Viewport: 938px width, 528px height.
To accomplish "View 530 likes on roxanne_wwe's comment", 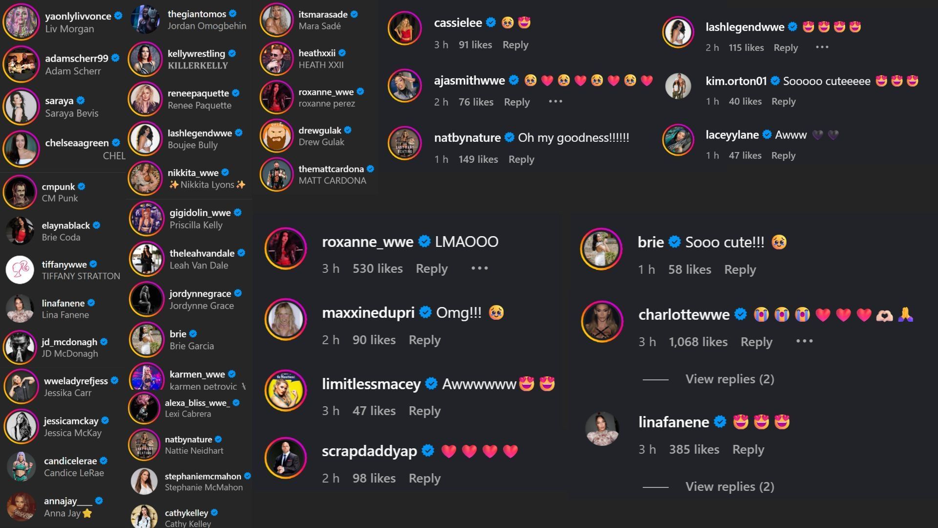I will 378,268.
